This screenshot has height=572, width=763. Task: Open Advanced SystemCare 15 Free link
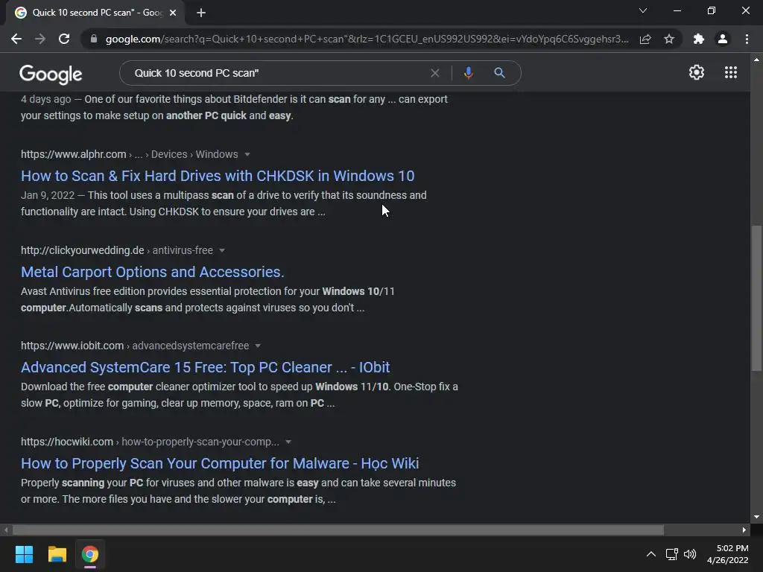coord(206,367)
